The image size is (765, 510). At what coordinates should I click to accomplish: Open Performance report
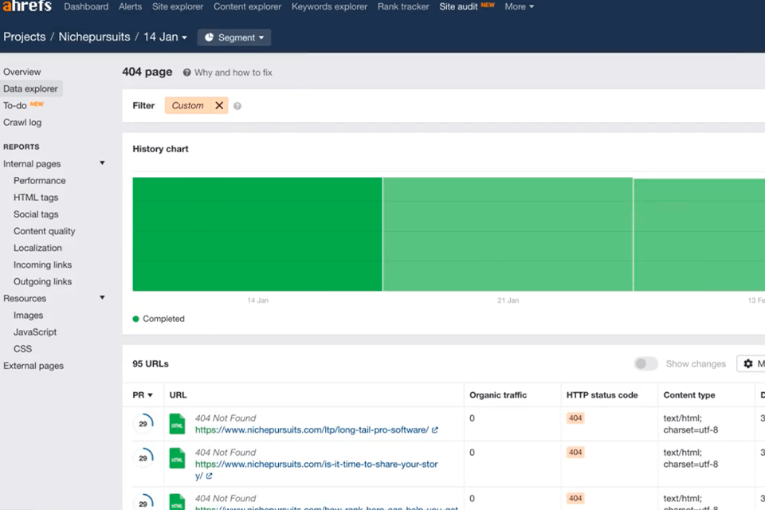(x=40, y=181)
